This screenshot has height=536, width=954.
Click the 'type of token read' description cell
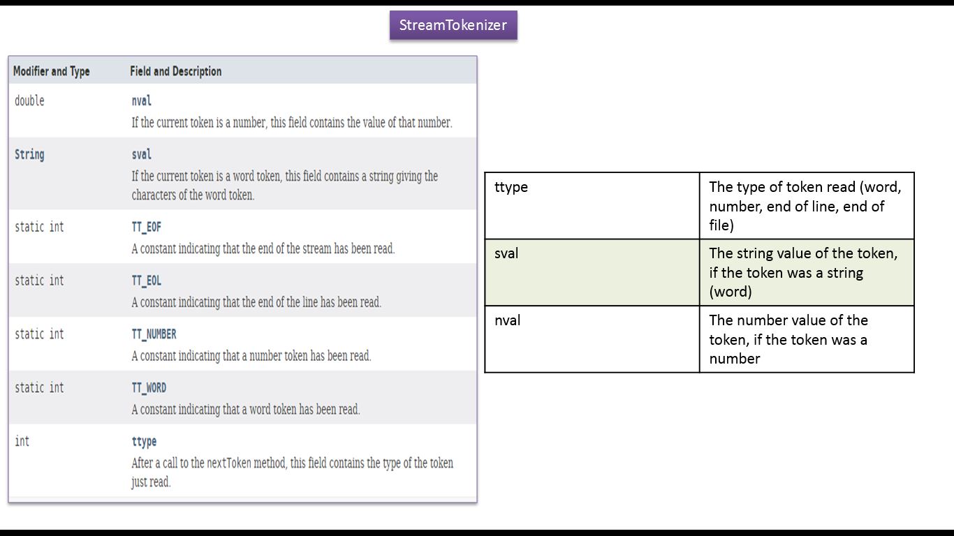point(806,206)
